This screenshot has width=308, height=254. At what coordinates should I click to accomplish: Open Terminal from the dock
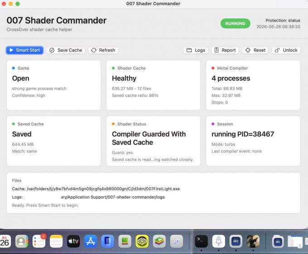pyautogui.click(x=202, y=241)
